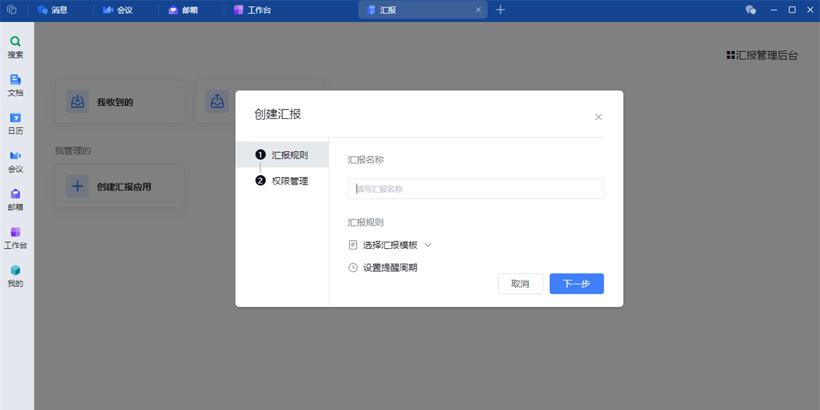Close the 汇报 tab
This screenshot has width=820, height=410.
[478, 10]
